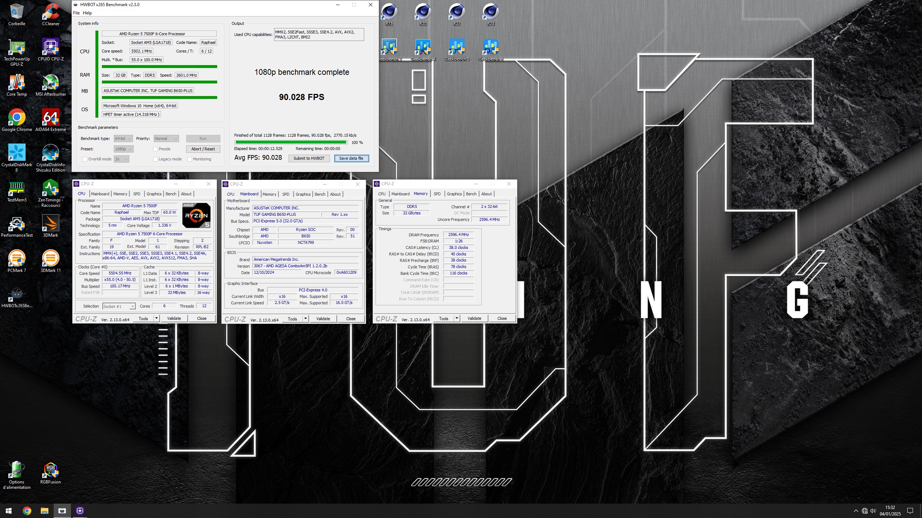Image resolution: width=922 pixels, height=518 pixels.
Task: Open the Corbeille recycle bin icon
Action: (17, 14)
